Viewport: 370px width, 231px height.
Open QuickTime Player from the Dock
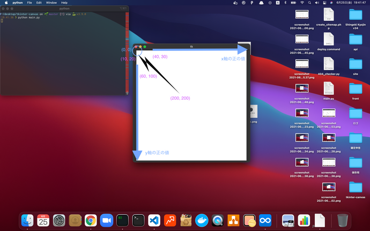pos(218,220)
